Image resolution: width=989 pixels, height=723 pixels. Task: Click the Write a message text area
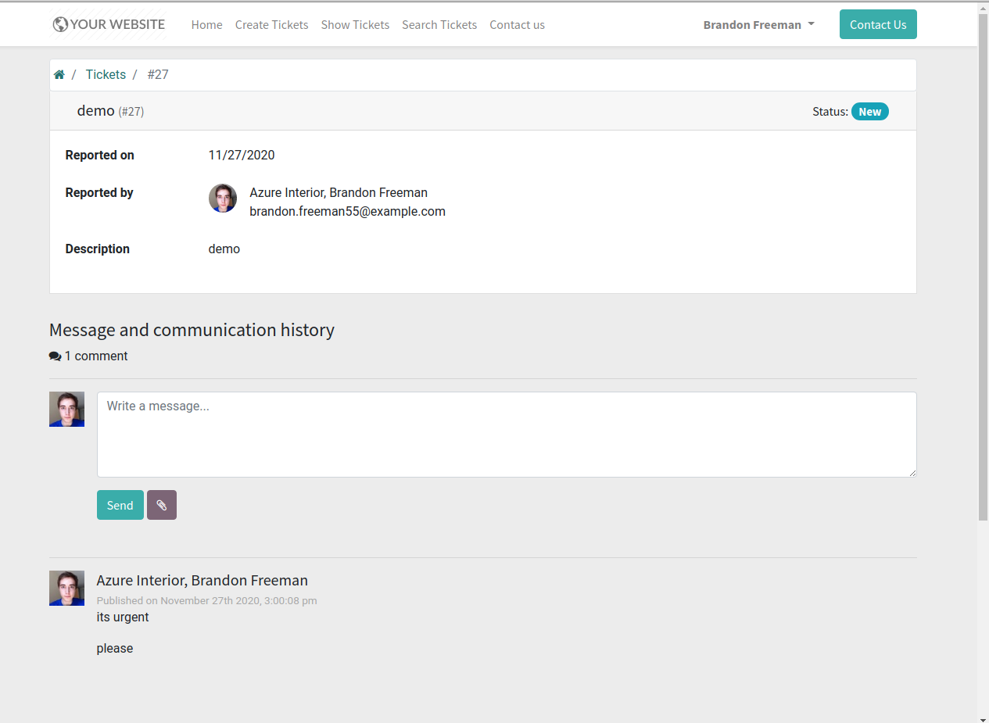tap(507, 435)
